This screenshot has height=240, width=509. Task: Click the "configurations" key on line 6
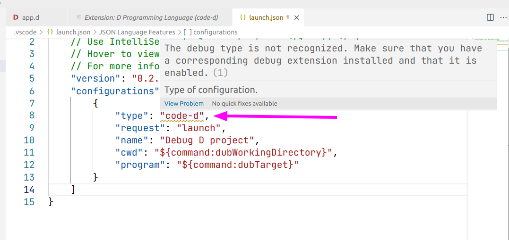(115, 91)
